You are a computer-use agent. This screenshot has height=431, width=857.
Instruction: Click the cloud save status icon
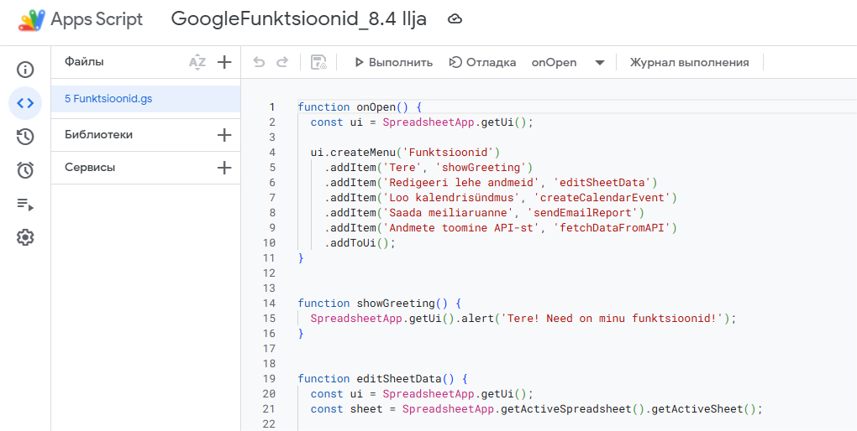455,19
